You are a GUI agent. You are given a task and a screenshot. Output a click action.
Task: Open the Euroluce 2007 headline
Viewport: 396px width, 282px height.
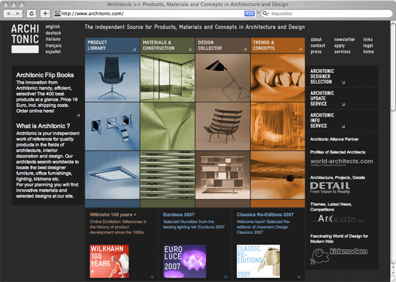click(179, 215)
